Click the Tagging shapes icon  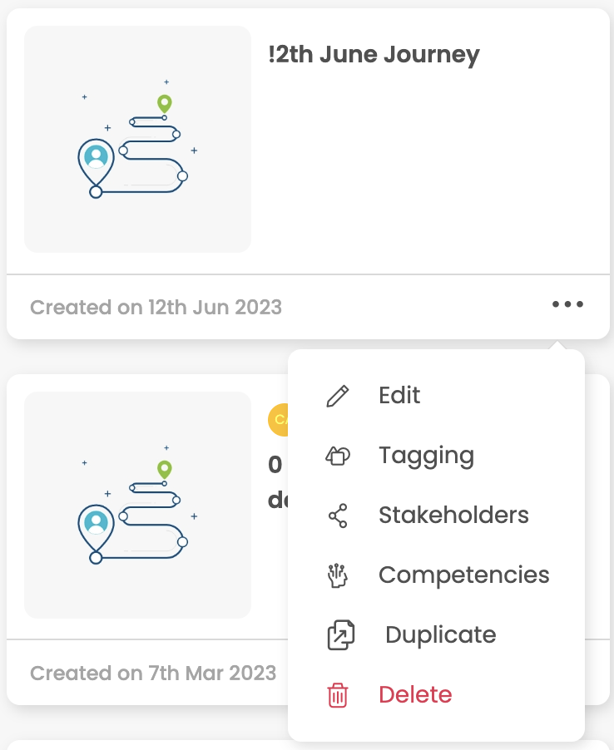(x=338, y=456)
